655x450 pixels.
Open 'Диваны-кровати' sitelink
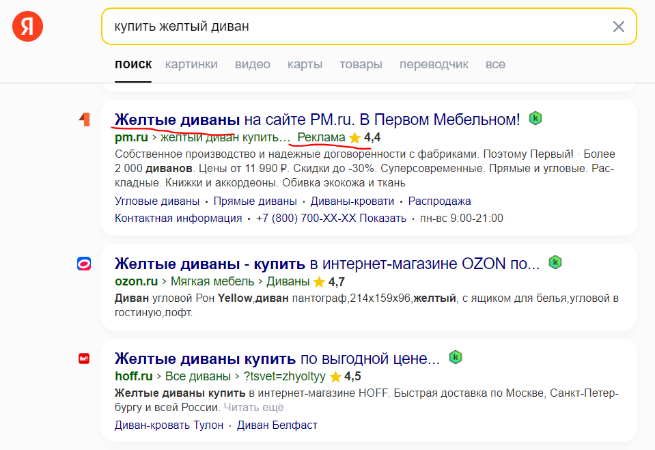(x=352, y=201)
